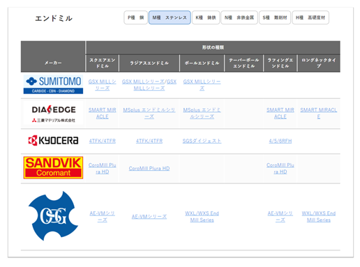Screen dimensions: 360x267
Task: Open Sumitomo GSX MILL square end mill link
Action: pos(103,85)
